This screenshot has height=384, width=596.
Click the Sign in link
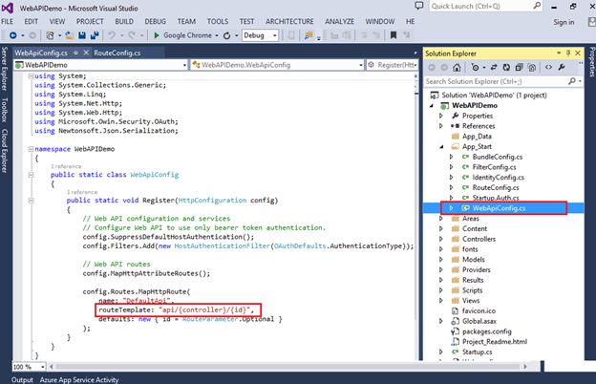pyautogui.click(x=564, y=21)
